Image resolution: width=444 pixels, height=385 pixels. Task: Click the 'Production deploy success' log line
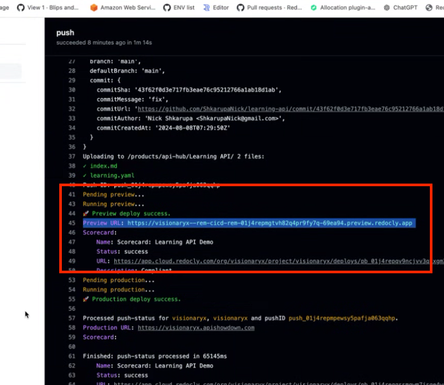(136, 299)
